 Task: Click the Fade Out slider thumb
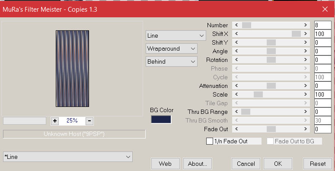[271, 129]
